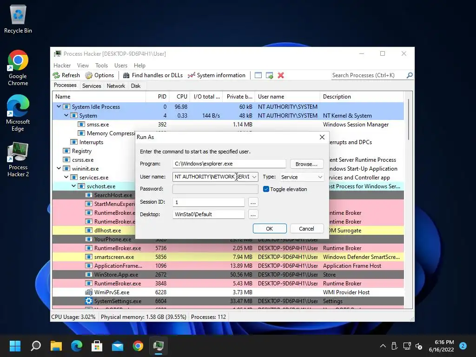Click Edge icon in the taskbar
Viewport: 476px width, 357px height.
pos(77,346)
